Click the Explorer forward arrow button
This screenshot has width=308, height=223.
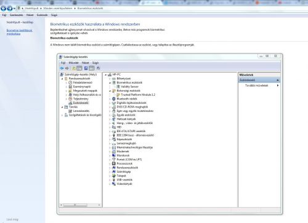(x=10, y=9)
